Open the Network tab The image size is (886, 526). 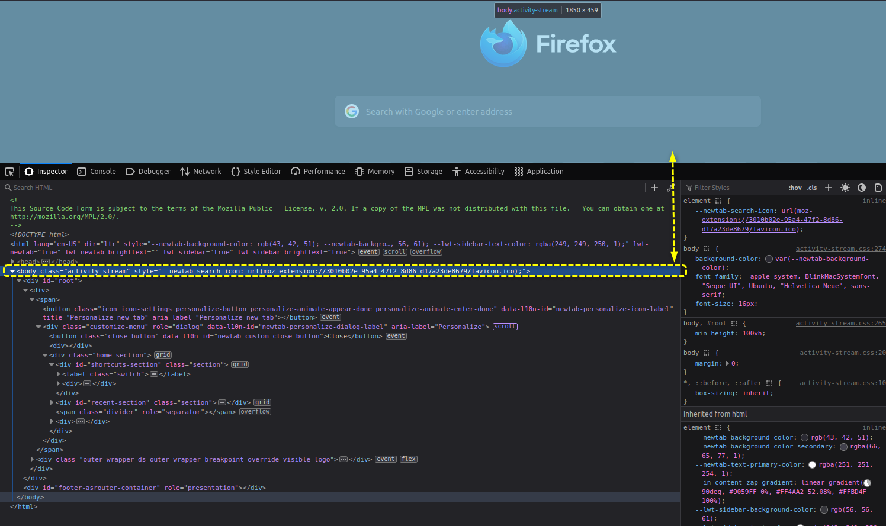pyautogui.click(x=201, y=172)
